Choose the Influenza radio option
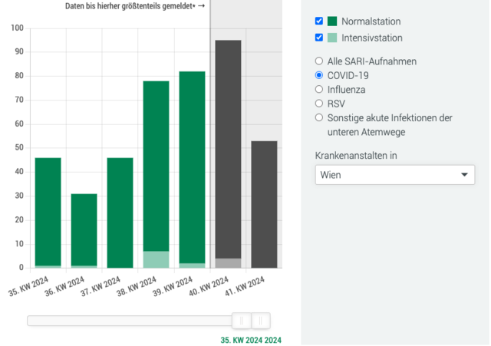The width and height of the screenshot is (491, 346). tap(319, 89)
